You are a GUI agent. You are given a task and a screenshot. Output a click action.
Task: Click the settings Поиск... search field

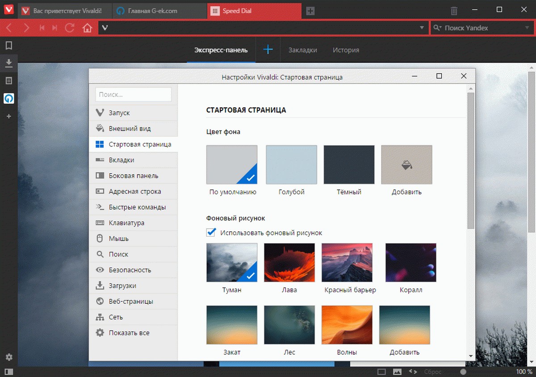pos(133,95)
